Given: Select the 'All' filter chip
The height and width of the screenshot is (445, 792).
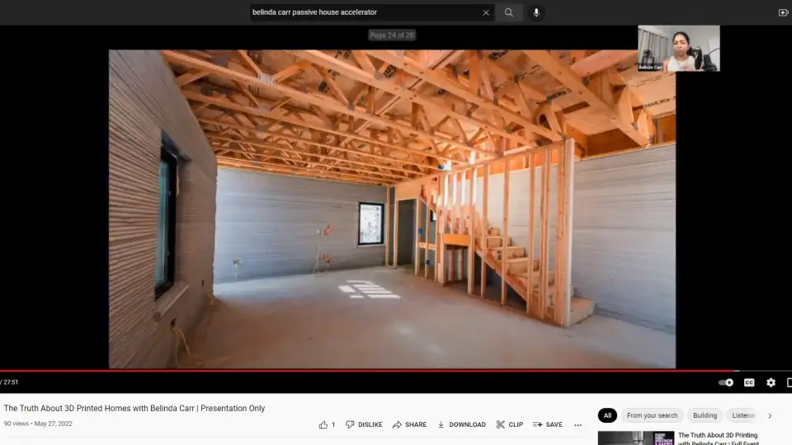Looking at the screenshot, I should pyautogui.click(x=608, y=415).
